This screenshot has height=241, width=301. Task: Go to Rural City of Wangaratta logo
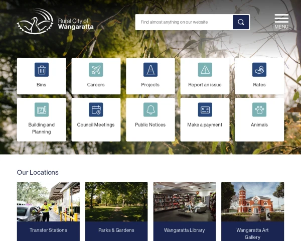(x=55, y=21)
